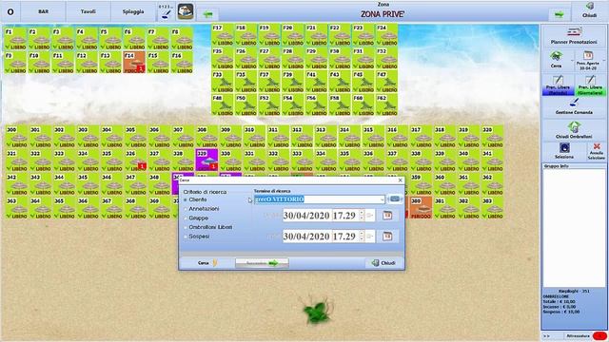
Task: Click Chiudi button in Cerca dialog
Action: click(x=383, y=263)
